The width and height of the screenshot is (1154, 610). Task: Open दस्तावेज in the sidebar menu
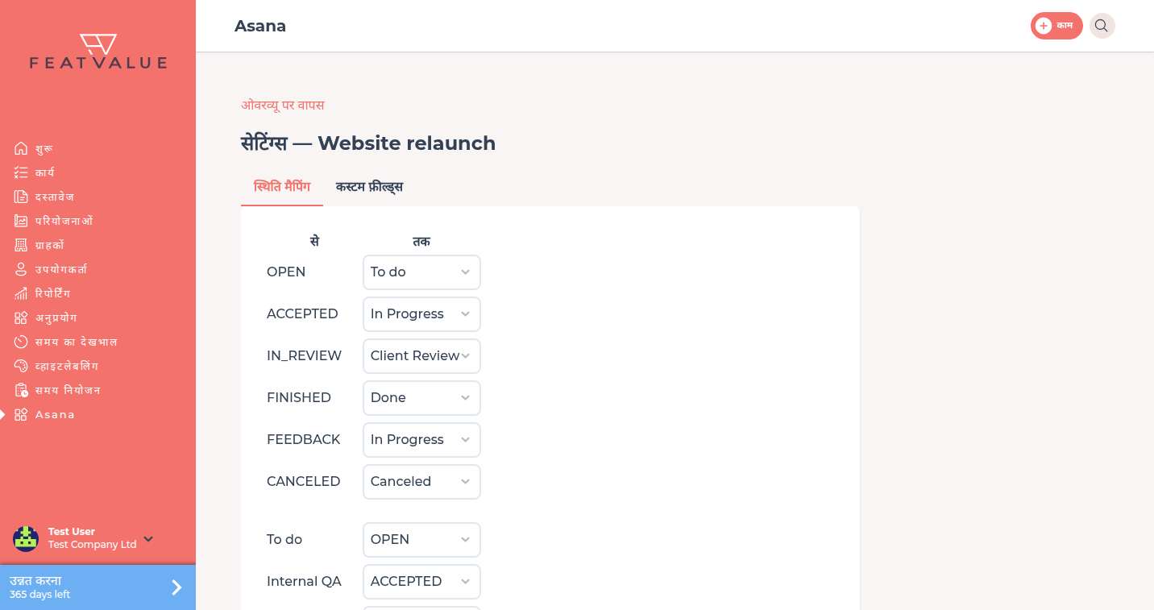click(54, 197)
